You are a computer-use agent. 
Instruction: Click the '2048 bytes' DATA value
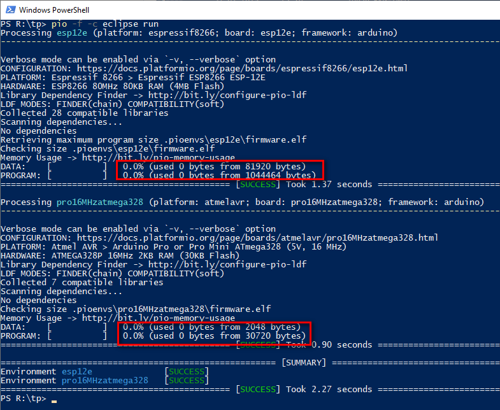(271, 327)
